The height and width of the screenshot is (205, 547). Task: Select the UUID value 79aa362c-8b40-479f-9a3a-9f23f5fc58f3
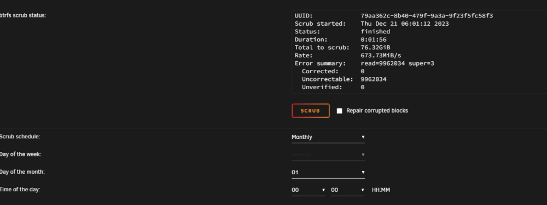point(427,16)
